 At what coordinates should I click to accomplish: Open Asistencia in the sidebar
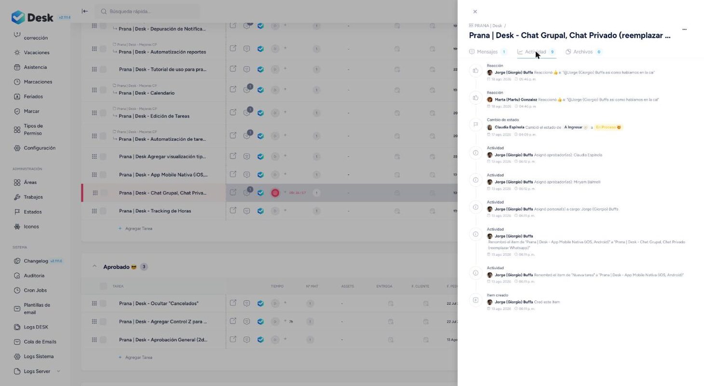click(x=35, y=67)
